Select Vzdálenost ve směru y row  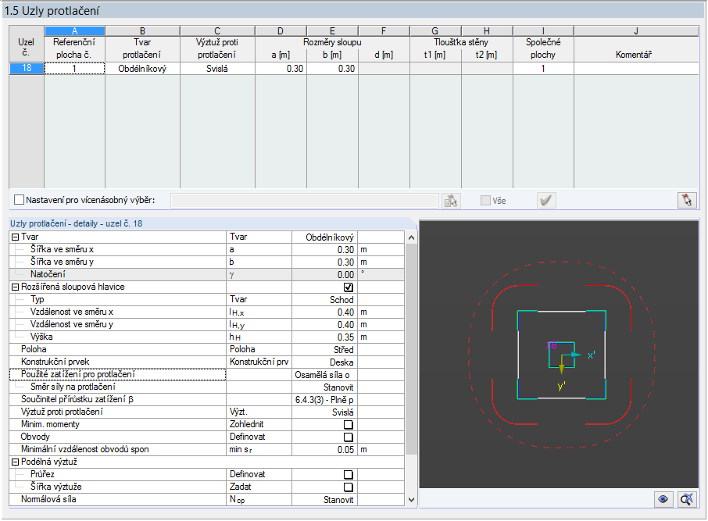click(x=206, y=325)
